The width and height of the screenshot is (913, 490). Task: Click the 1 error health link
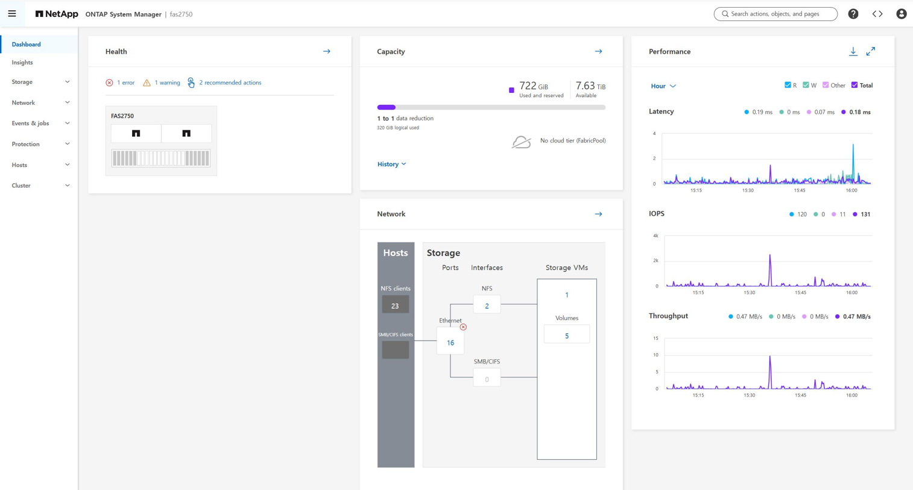[x=125, y=83]
